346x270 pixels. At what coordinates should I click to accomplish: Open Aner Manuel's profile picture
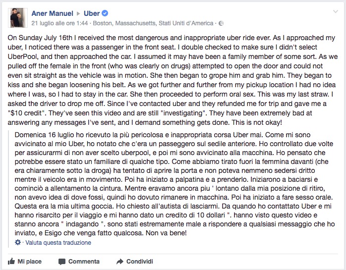point(18,18)
